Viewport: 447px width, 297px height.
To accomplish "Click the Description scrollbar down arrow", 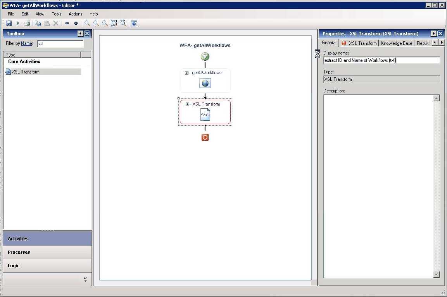I will pos(437,275).
